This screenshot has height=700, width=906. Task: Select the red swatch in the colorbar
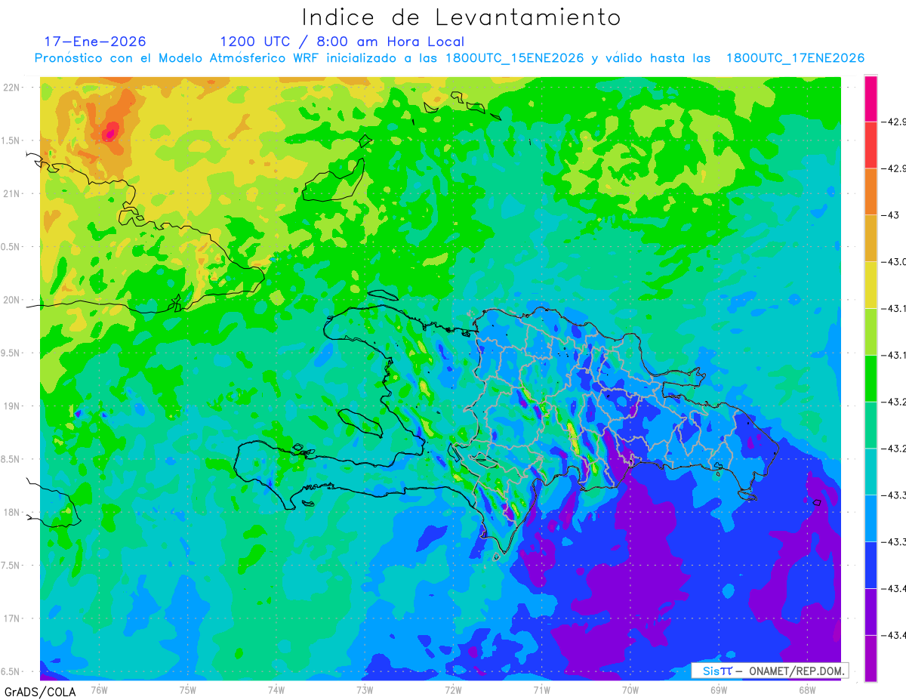point(871,145)
